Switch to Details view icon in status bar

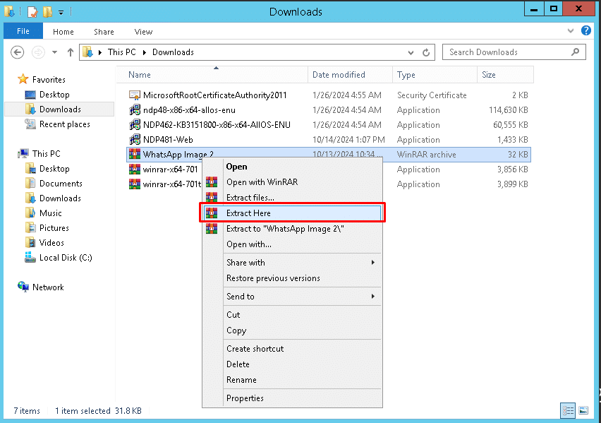[568, 411]
